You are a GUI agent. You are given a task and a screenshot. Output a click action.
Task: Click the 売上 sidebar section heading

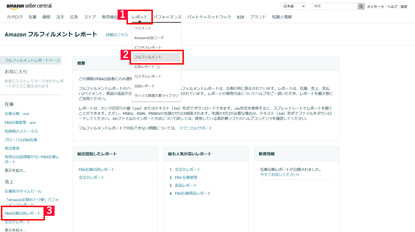9,182
